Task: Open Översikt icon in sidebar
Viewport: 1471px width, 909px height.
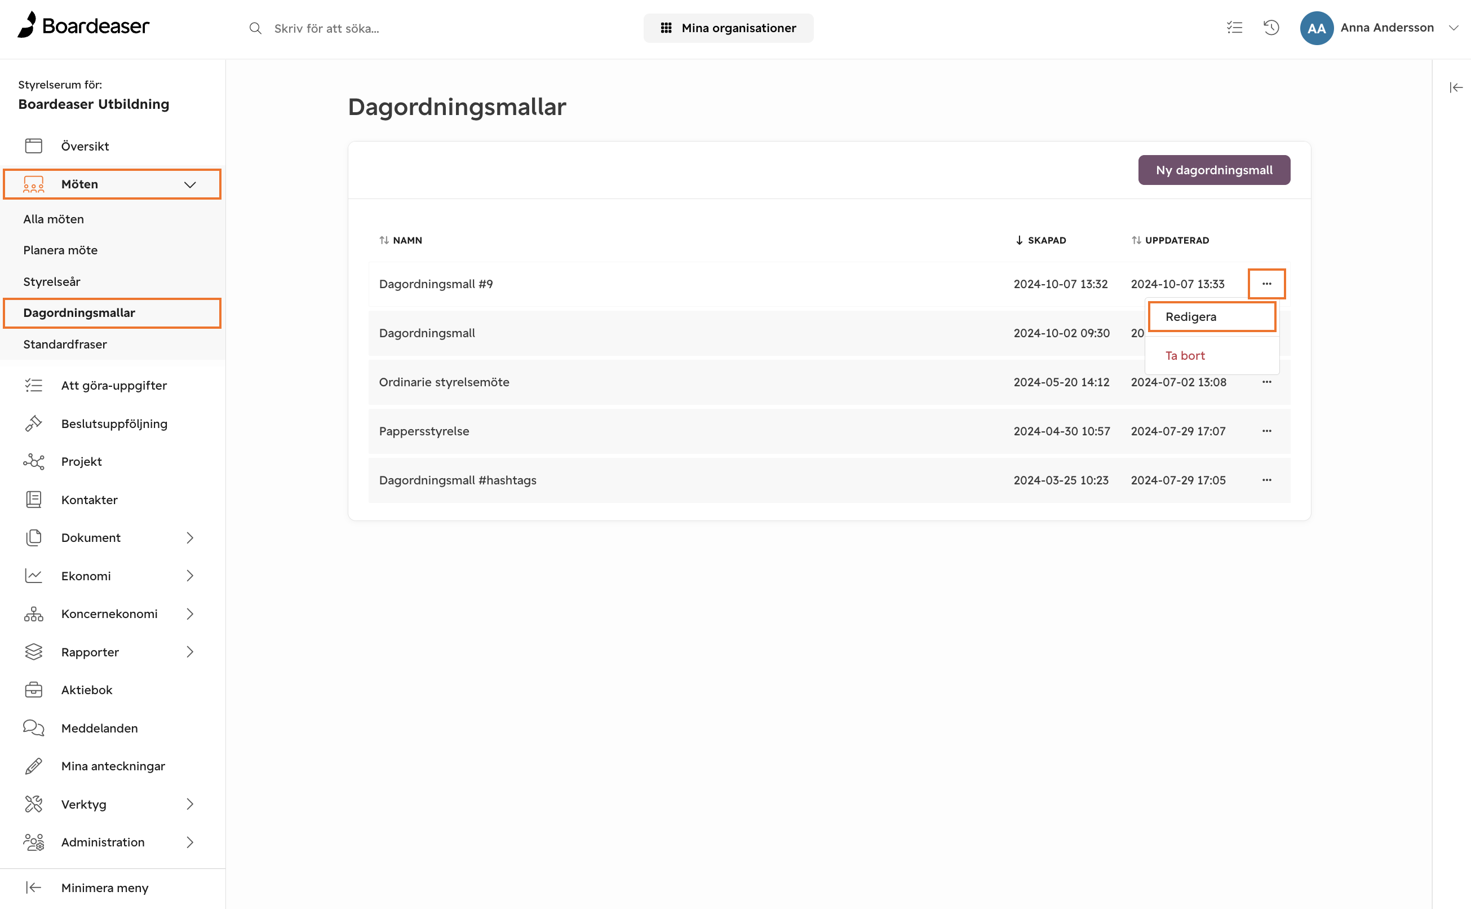Action: [x=34, y=146]
